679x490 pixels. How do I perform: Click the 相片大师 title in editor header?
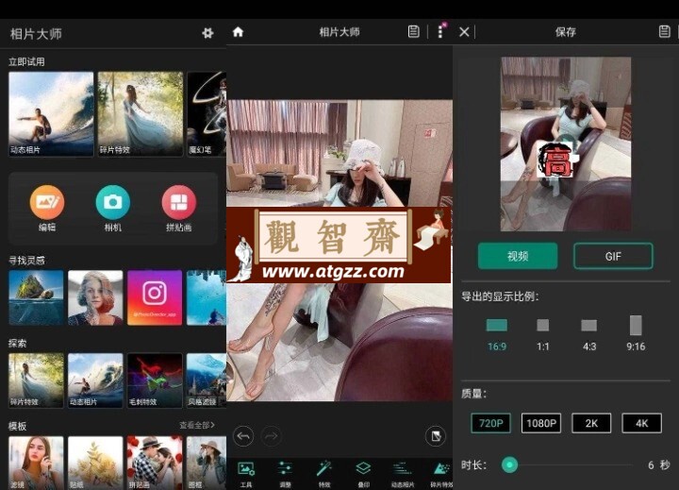(x=339, y=32)
